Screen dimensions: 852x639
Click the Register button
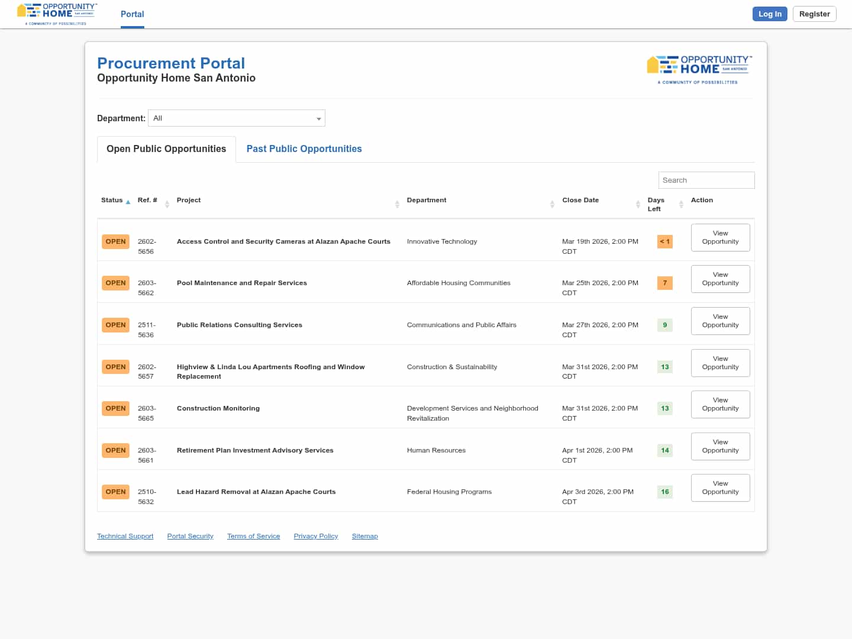[x=814, y=14]
